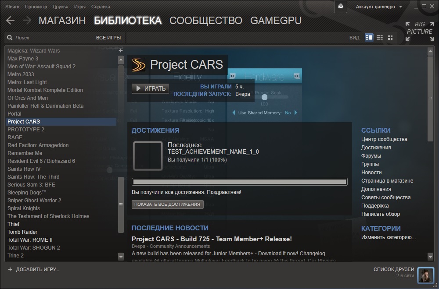The image size is (439, 289).
Task: Select PROTOTYPE 2 in the list
Action: (x=61, y=130)
